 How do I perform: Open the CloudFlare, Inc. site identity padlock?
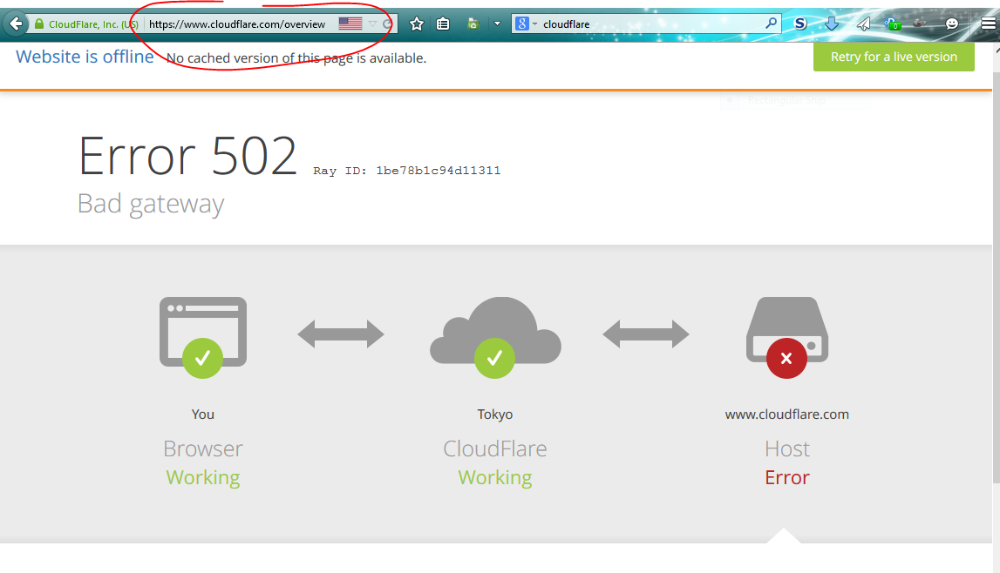coord(39,24)
